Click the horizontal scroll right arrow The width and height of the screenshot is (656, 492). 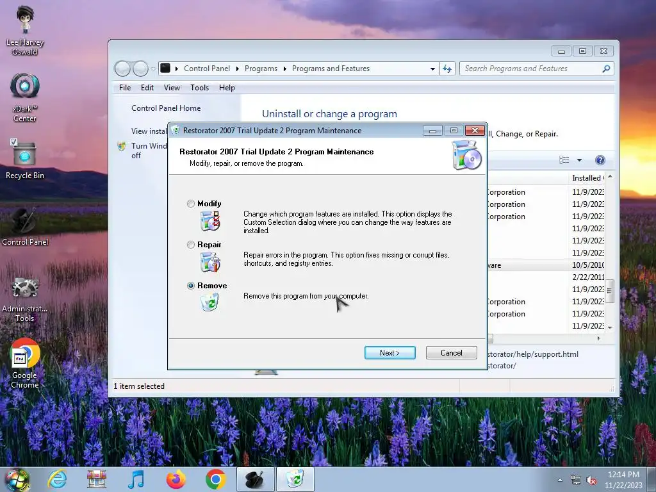(599, 338)
